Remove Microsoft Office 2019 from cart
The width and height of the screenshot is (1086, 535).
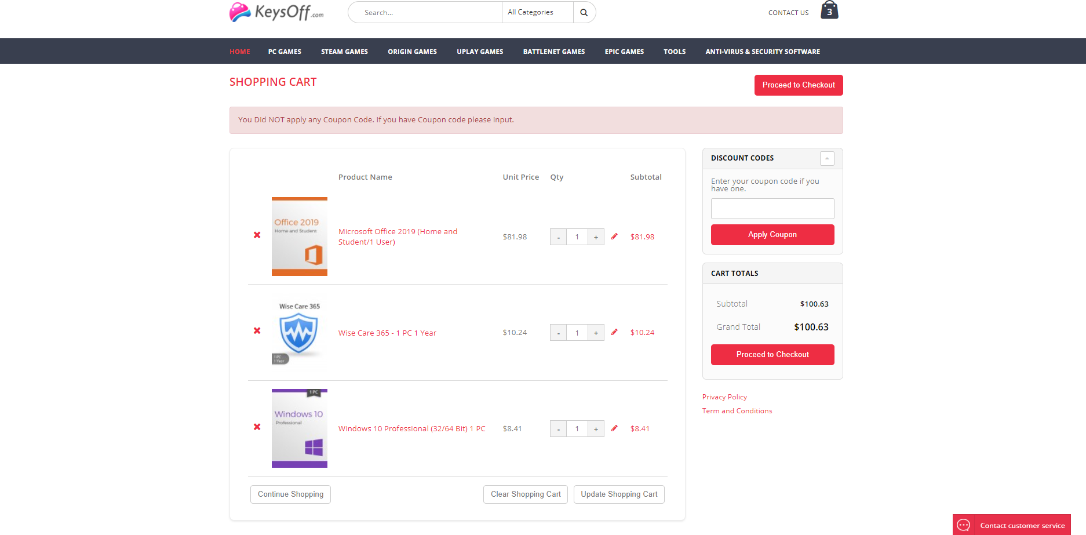click(257, 235)
